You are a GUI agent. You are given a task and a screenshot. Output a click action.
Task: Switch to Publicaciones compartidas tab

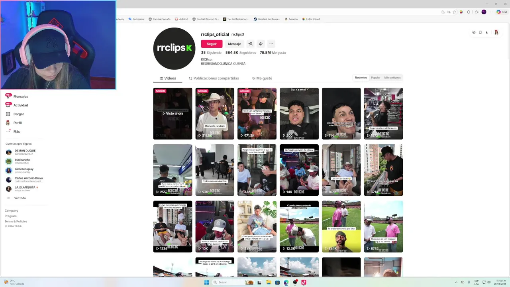point(214,78)
